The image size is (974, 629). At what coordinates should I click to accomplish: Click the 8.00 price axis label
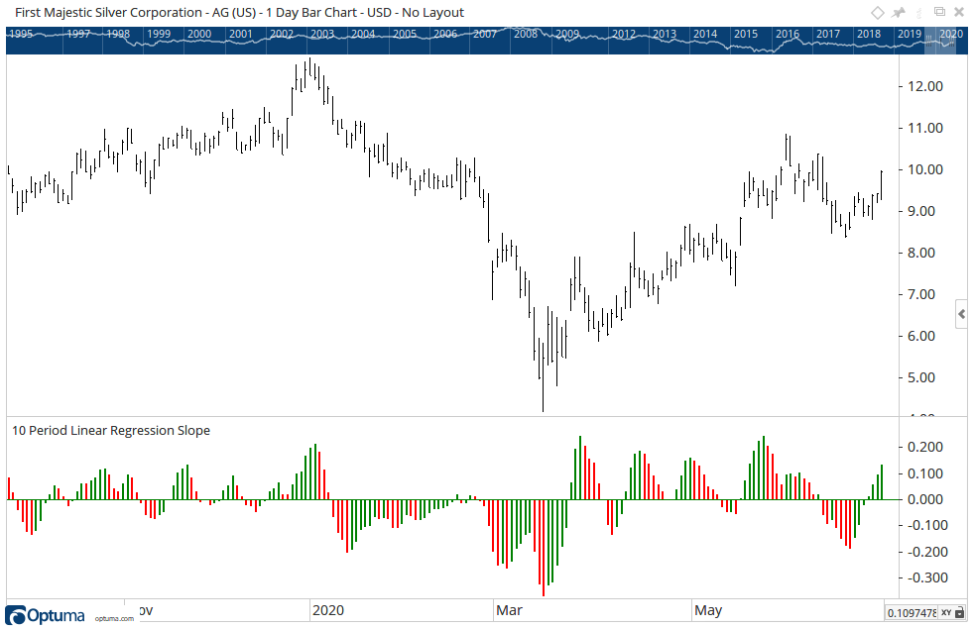(x=921, y=253)
